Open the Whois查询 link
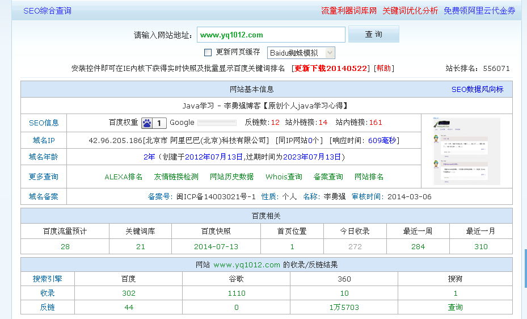527x319 pixels. coord(284,177)
